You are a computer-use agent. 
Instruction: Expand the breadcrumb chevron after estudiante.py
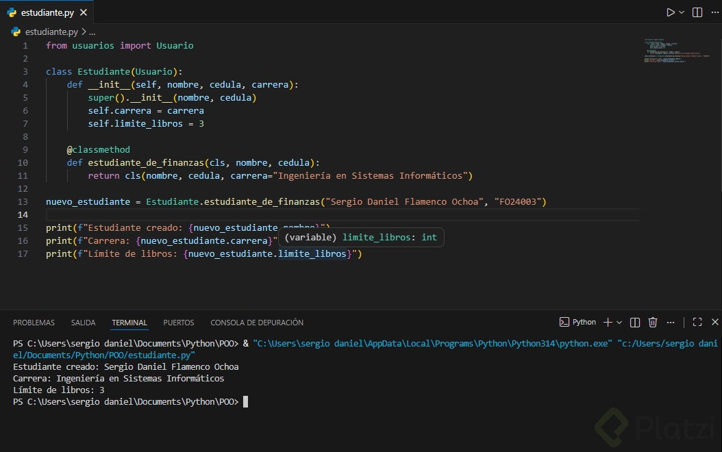[x=84, y=32]
